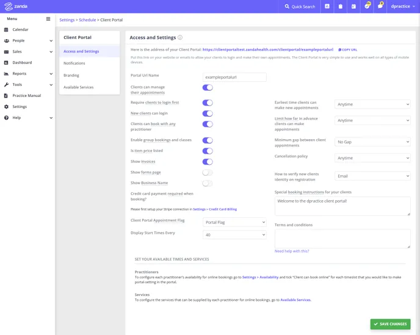This screenshot has width=420, height=335.
Task: Open the Cancellation policy dropdown
Action: click(372, 158)
